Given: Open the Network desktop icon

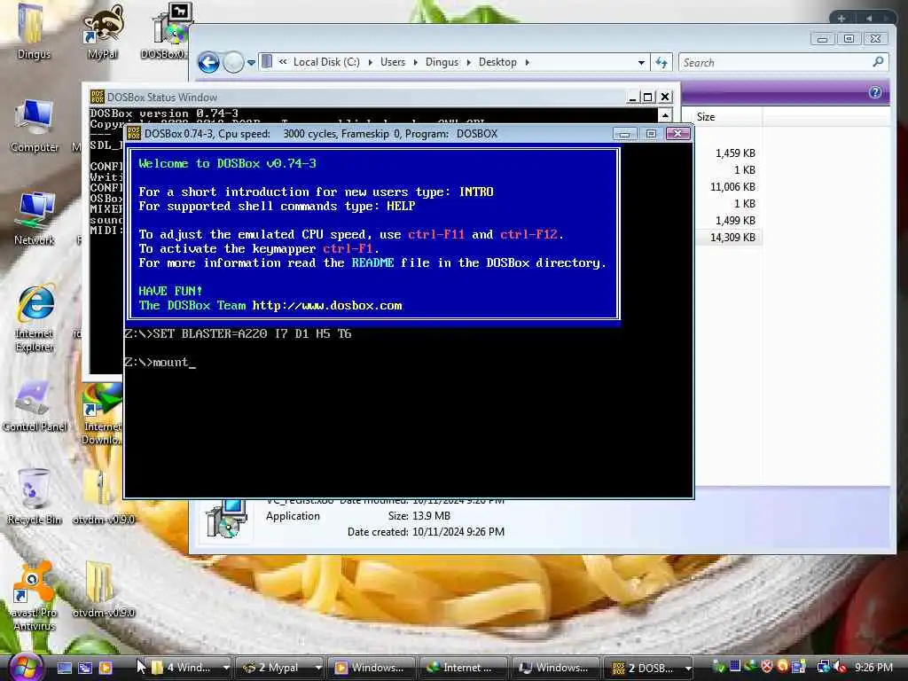Looking at the screenshot, I should [x=35, y=218].
